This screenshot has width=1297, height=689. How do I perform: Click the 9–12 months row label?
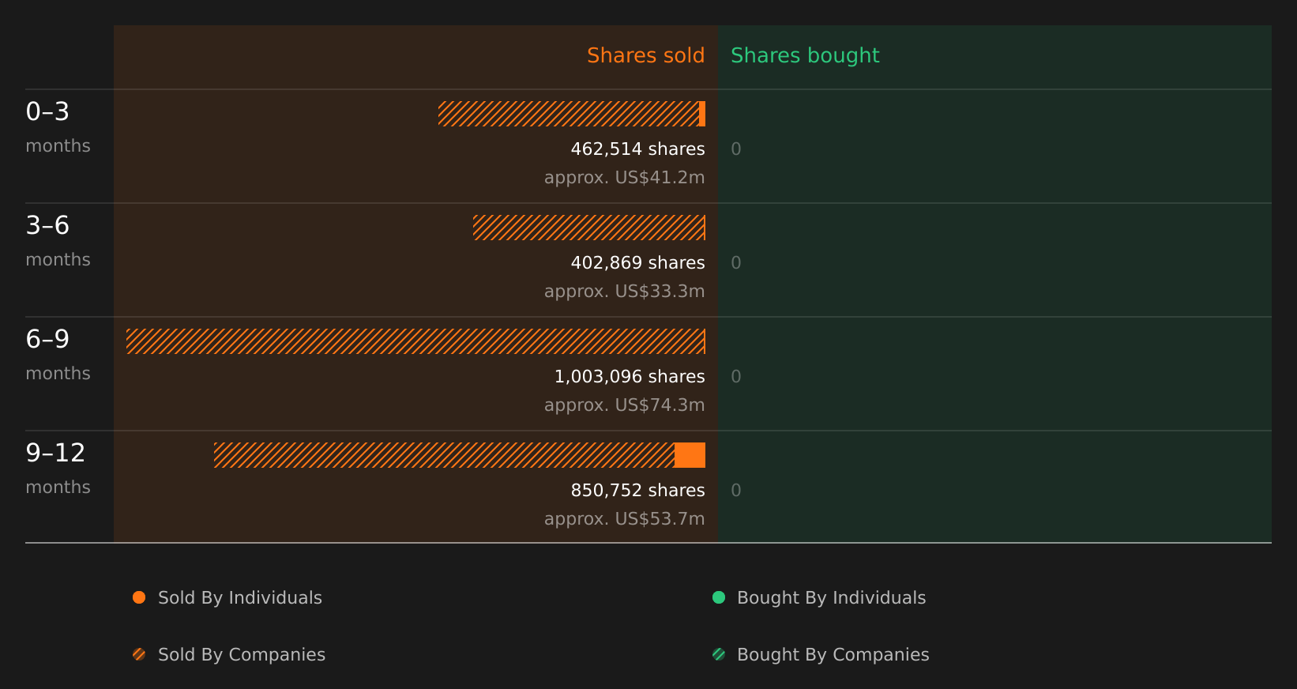click(58, 469)
